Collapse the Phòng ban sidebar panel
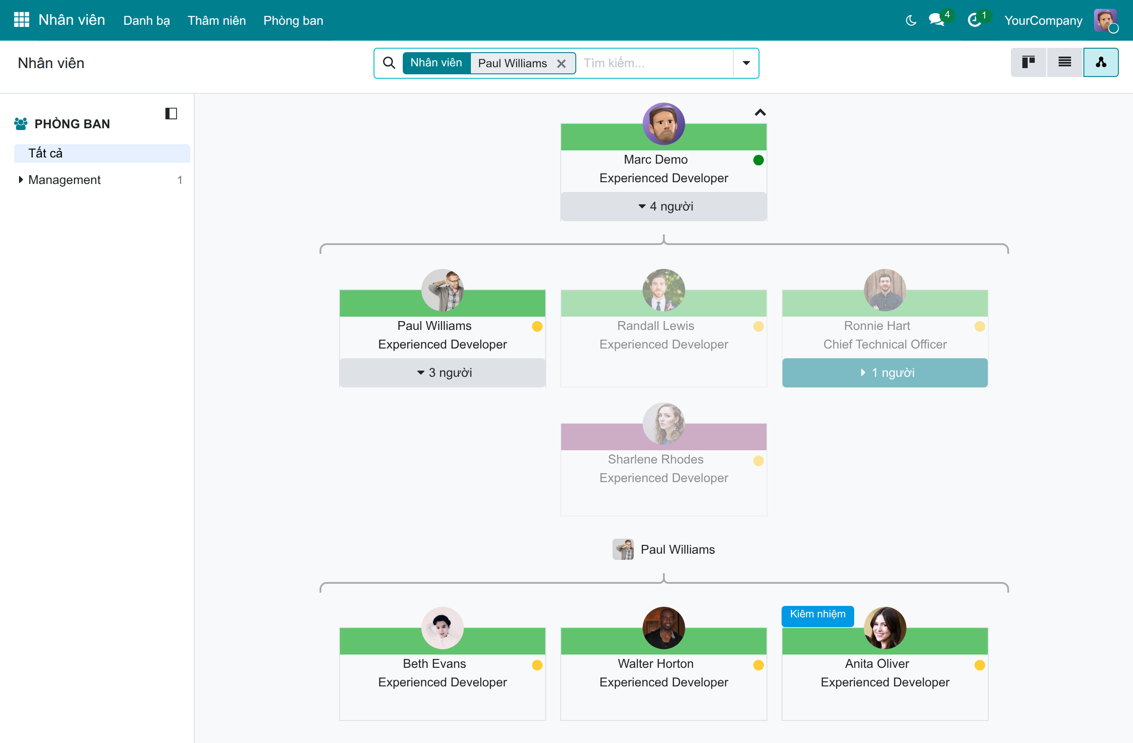Image resolution: width=1133 pixels, height=743 pixels. [171, 113]
